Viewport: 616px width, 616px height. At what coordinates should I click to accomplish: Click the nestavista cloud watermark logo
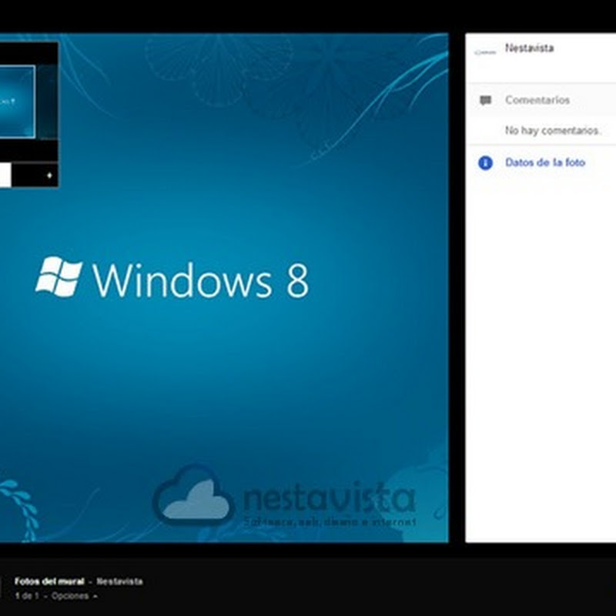tap(193, 497)
